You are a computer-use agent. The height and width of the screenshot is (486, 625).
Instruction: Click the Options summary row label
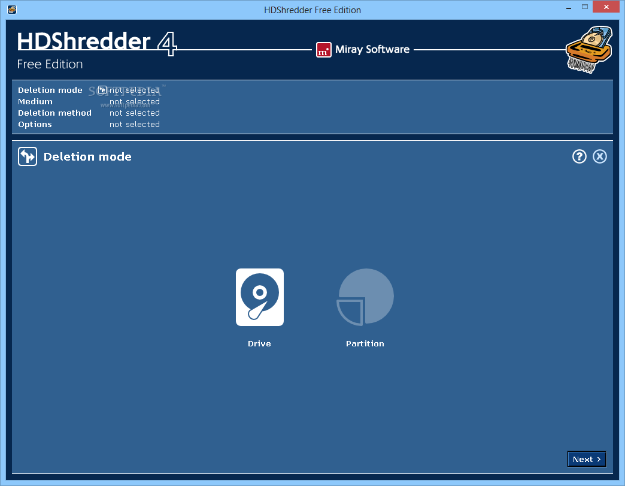click(35, 125)
